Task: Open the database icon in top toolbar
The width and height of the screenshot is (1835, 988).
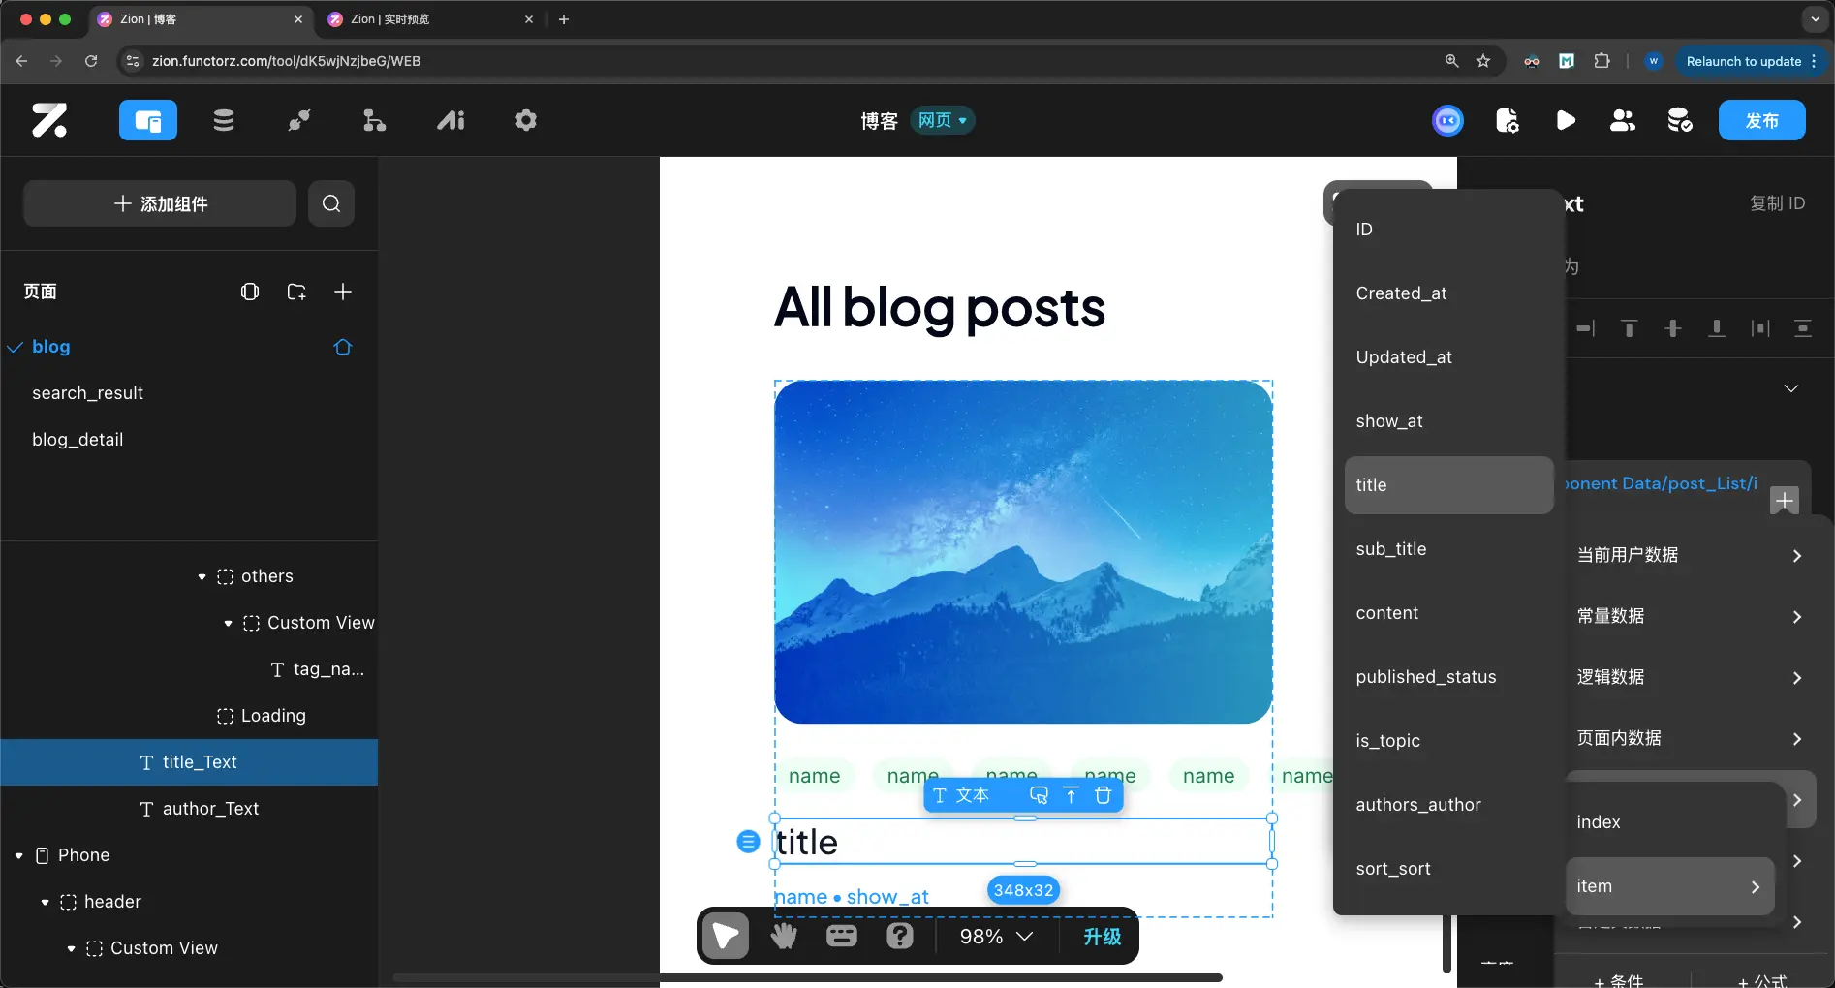Action: (x=224, y=120)
